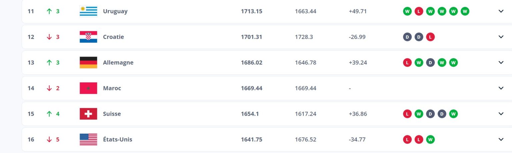
Task: Expand the Suisse row details chevron
Action: pos(501,114)
